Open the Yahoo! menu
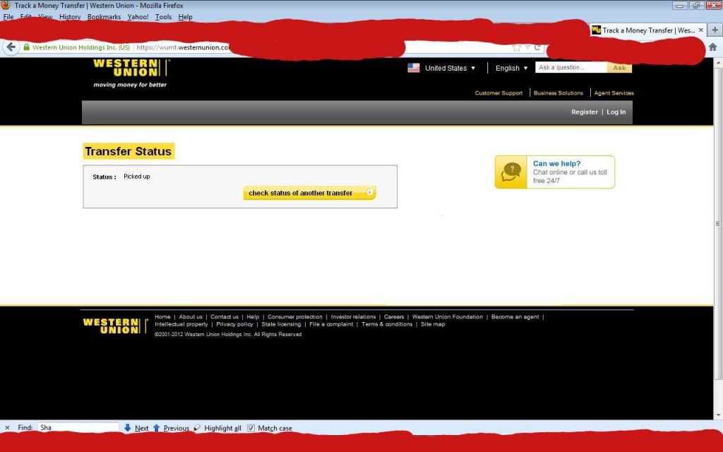 (138, 17)
